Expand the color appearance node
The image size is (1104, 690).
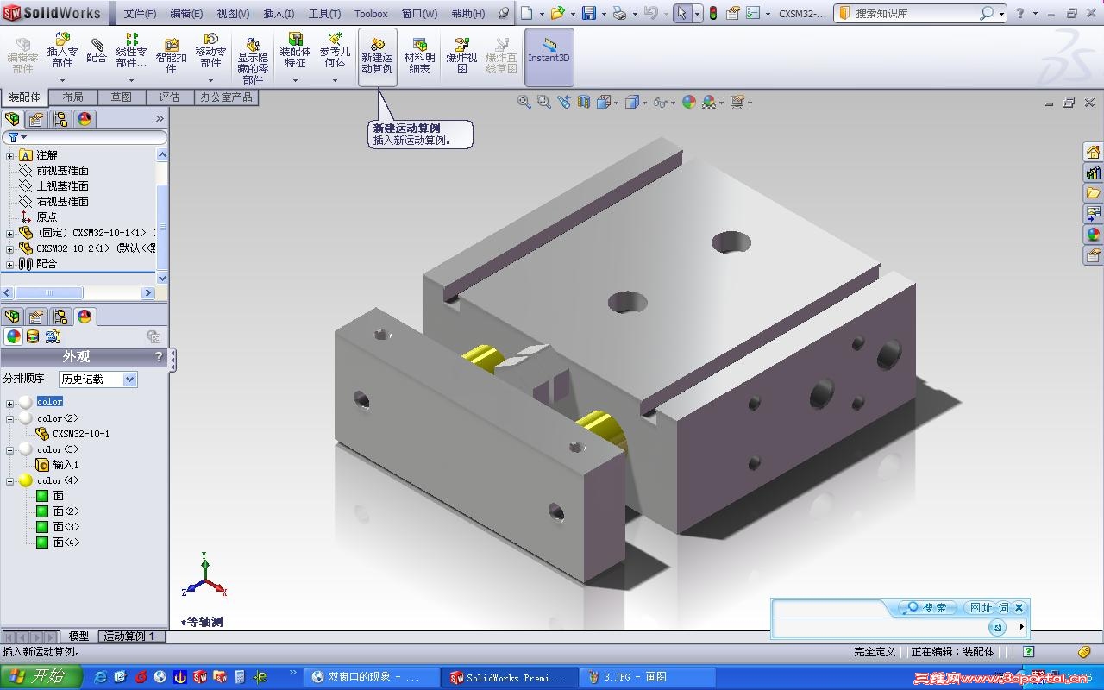tap(10, 403)
